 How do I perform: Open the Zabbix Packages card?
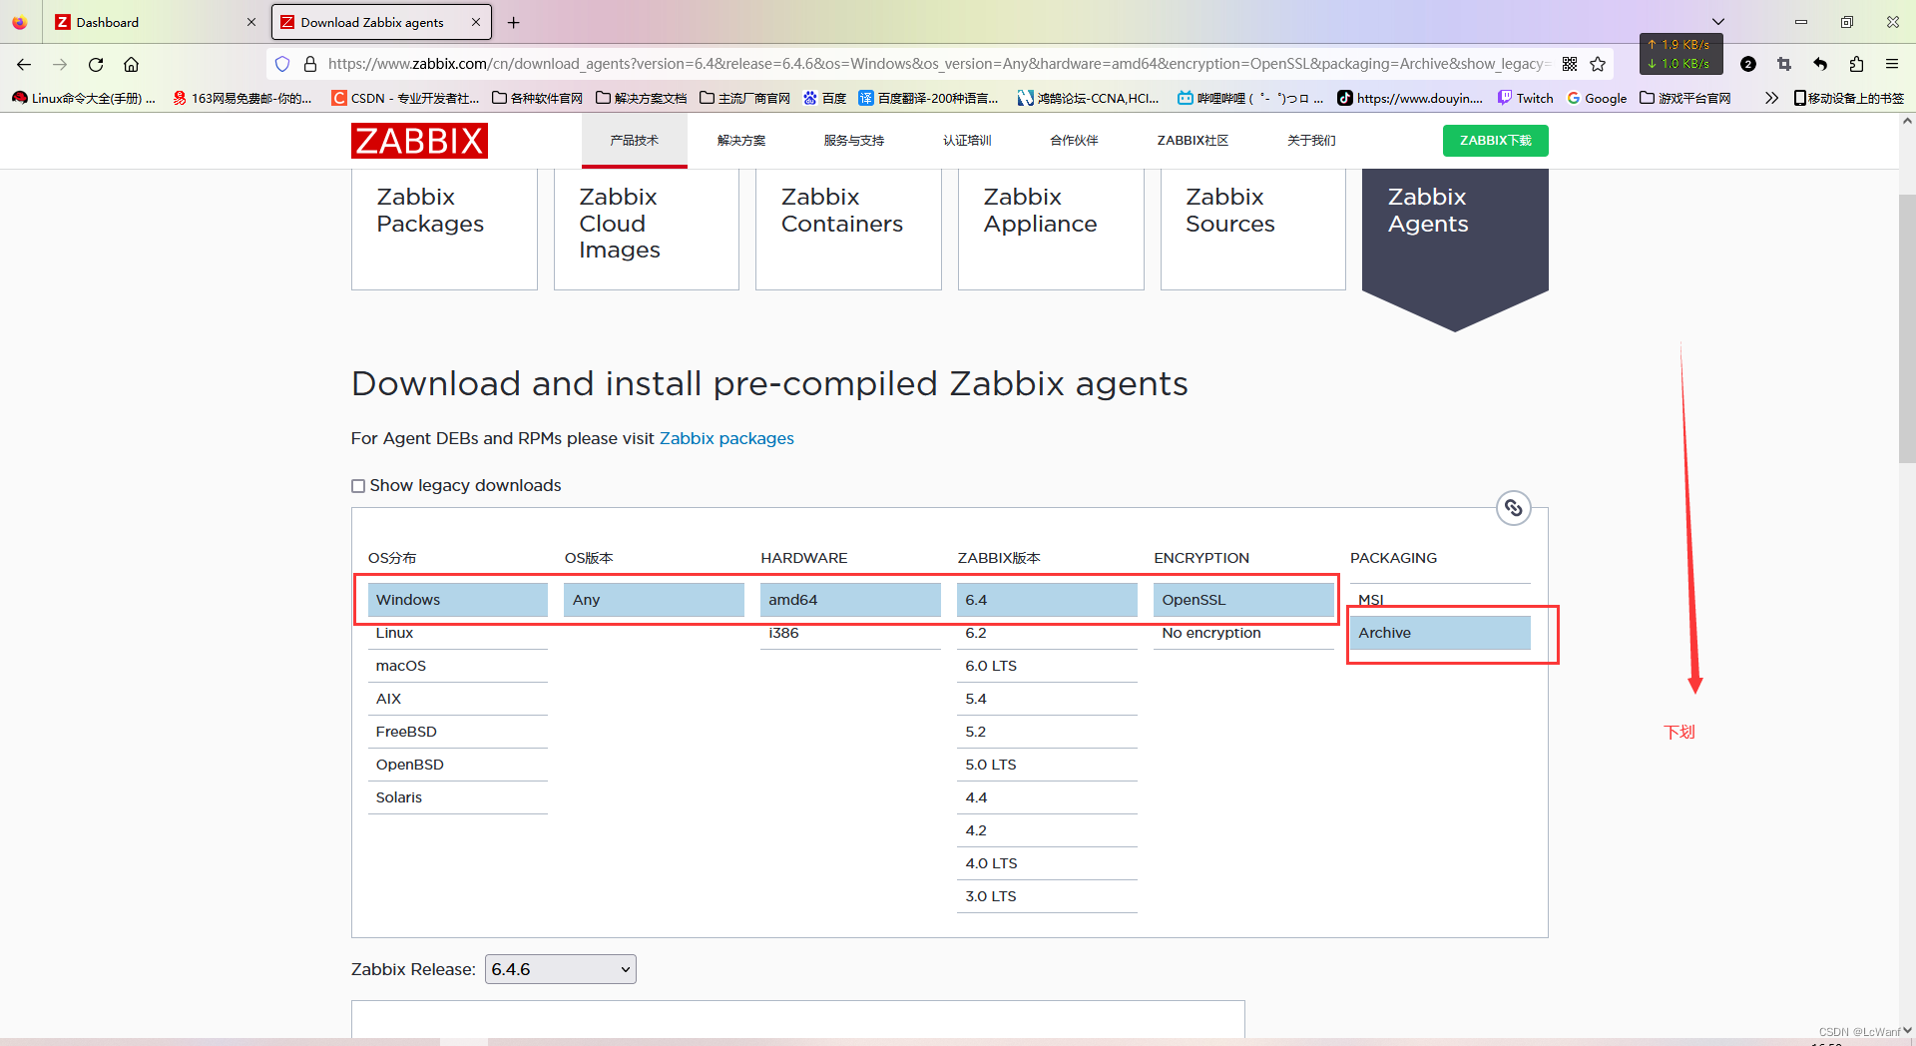click(444, 230)
